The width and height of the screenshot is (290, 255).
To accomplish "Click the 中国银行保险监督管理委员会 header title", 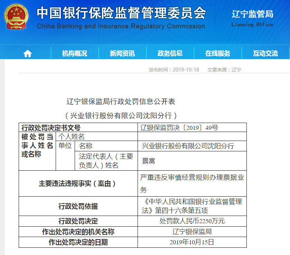I will (121, 13).
